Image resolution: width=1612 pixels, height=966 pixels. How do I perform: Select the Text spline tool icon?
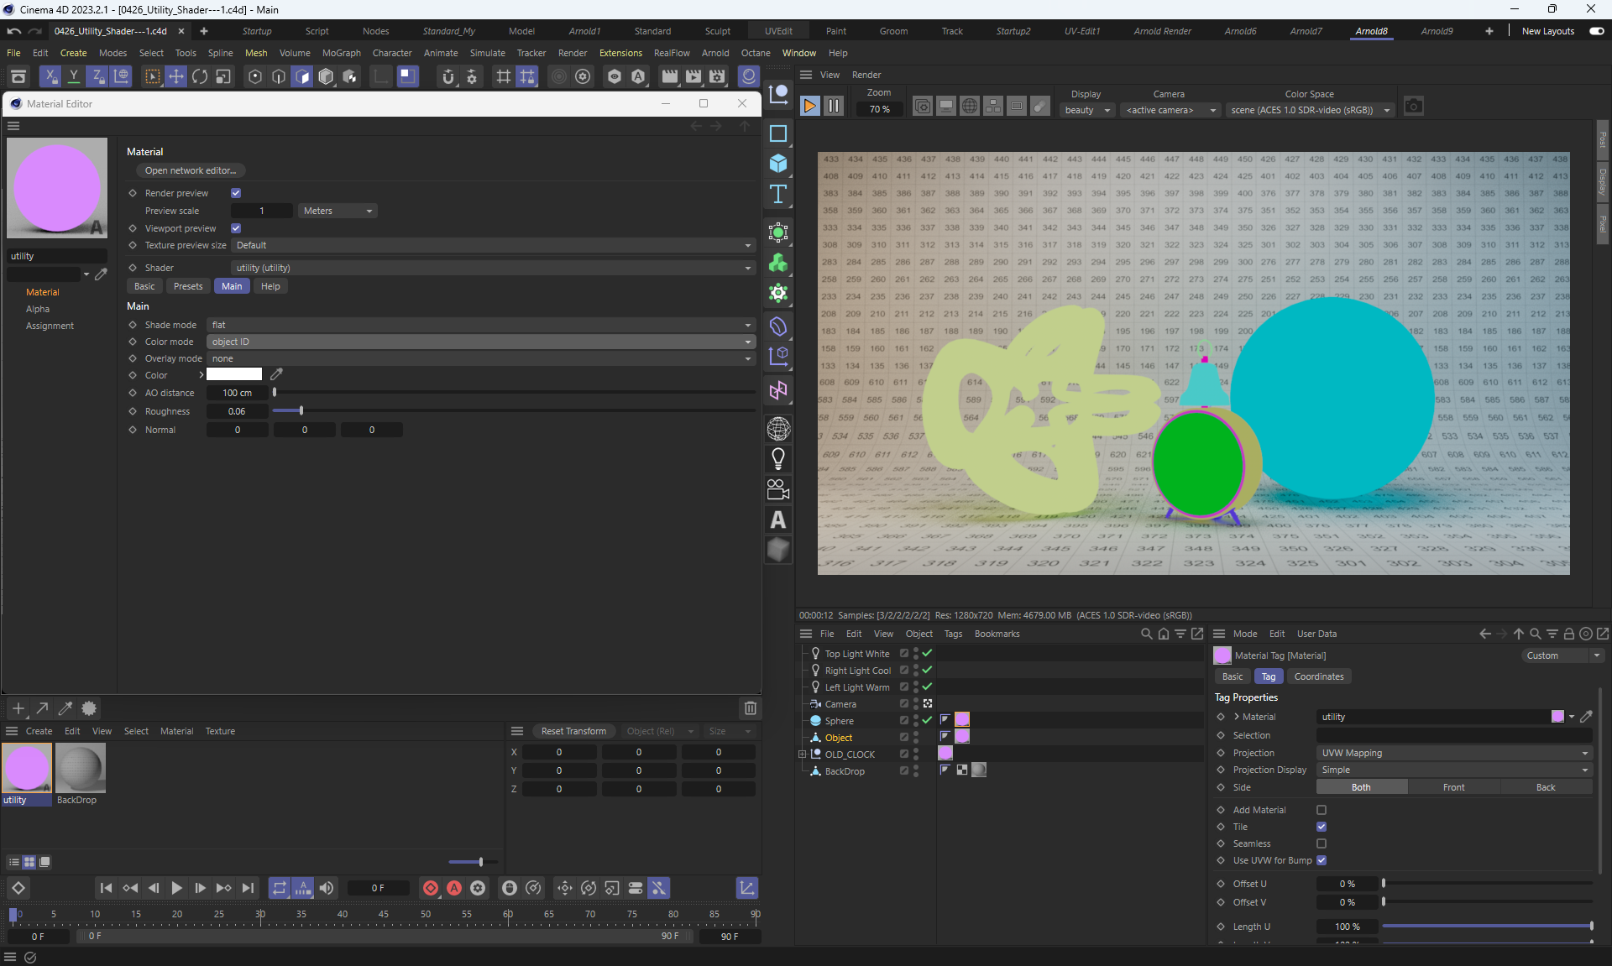pyautogui.click(x=778, y=195)
